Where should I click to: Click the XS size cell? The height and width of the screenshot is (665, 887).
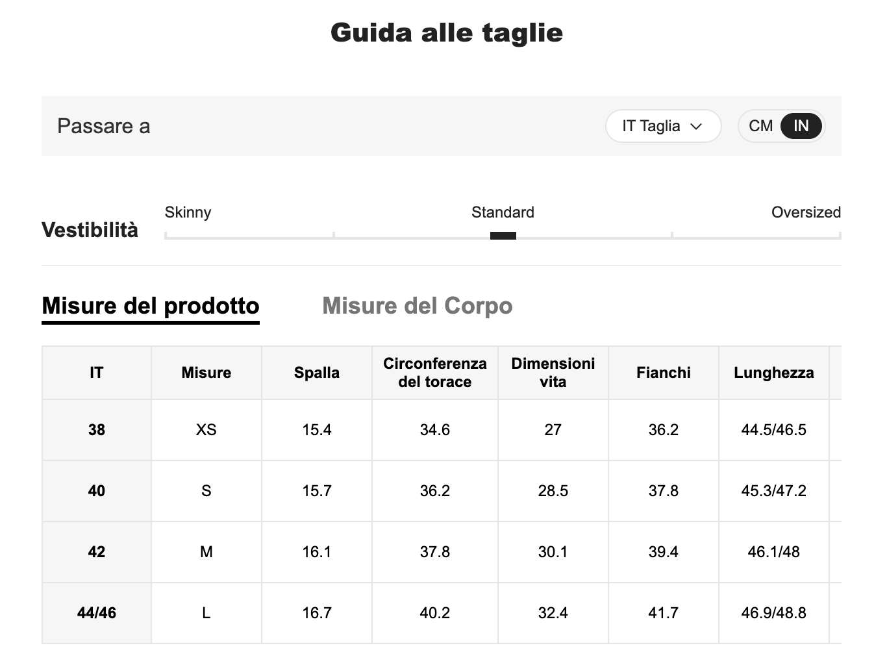[206, 430]
